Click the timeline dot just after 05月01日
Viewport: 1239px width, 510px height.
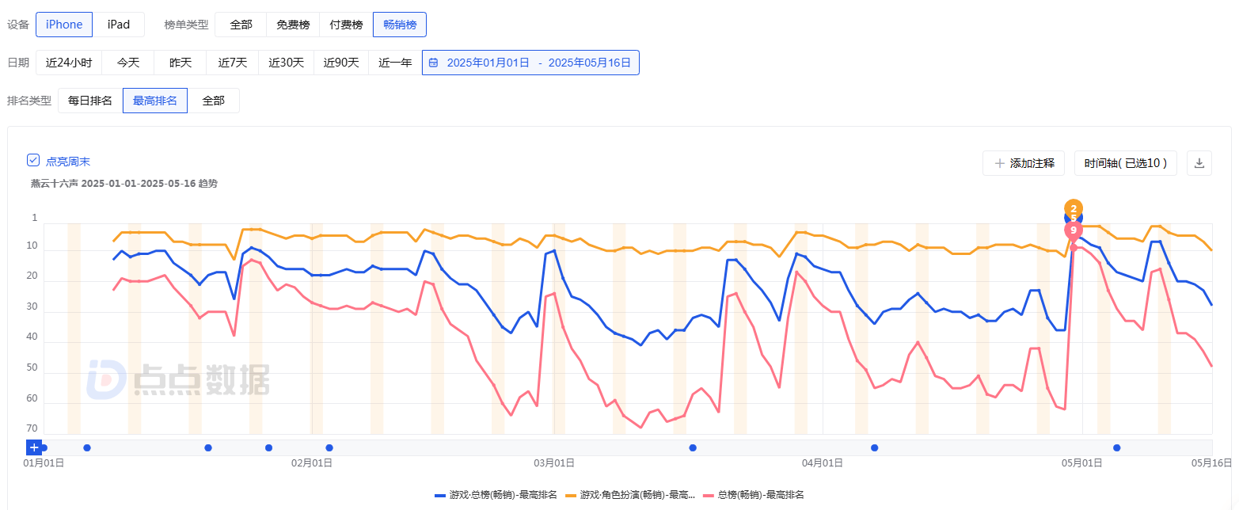pyautogui.click(x=1116, y=447)
